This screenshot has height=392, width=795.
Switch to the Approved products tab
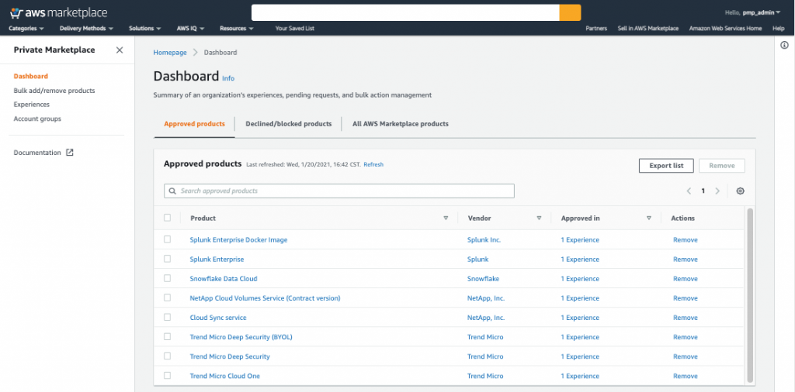(x=194, y=124)
